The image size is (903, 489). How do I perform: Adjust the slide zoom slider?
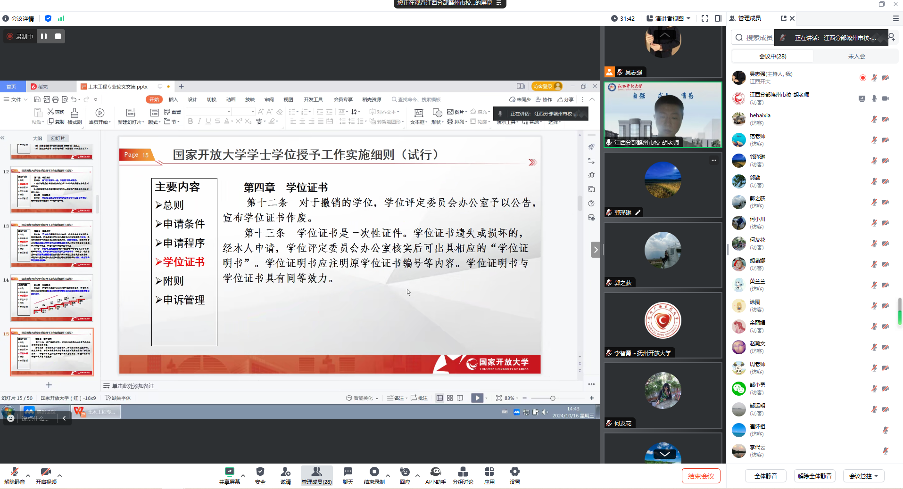(553, 398)
